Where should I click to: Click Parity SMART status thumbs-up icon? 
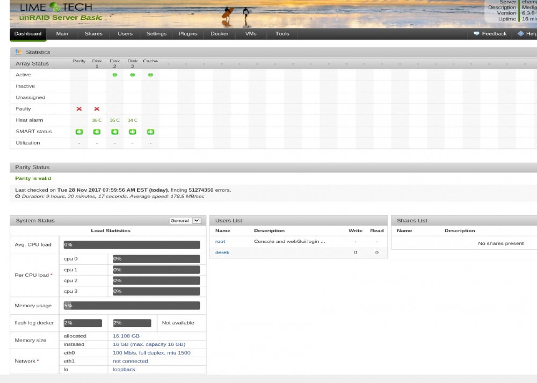click(79, 132)
